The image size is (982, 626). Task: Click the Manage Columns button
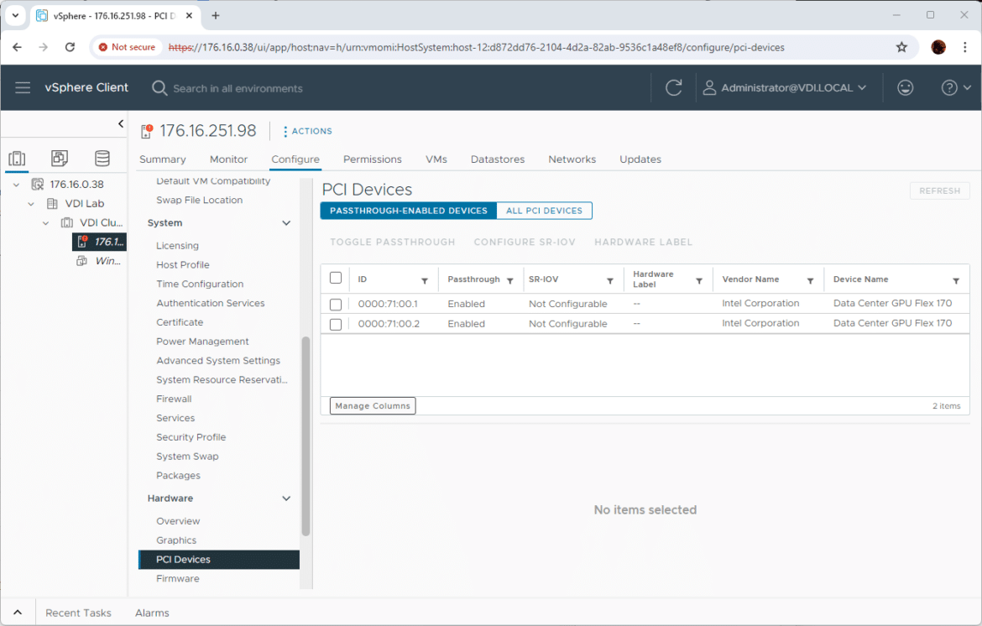[373, 405]
